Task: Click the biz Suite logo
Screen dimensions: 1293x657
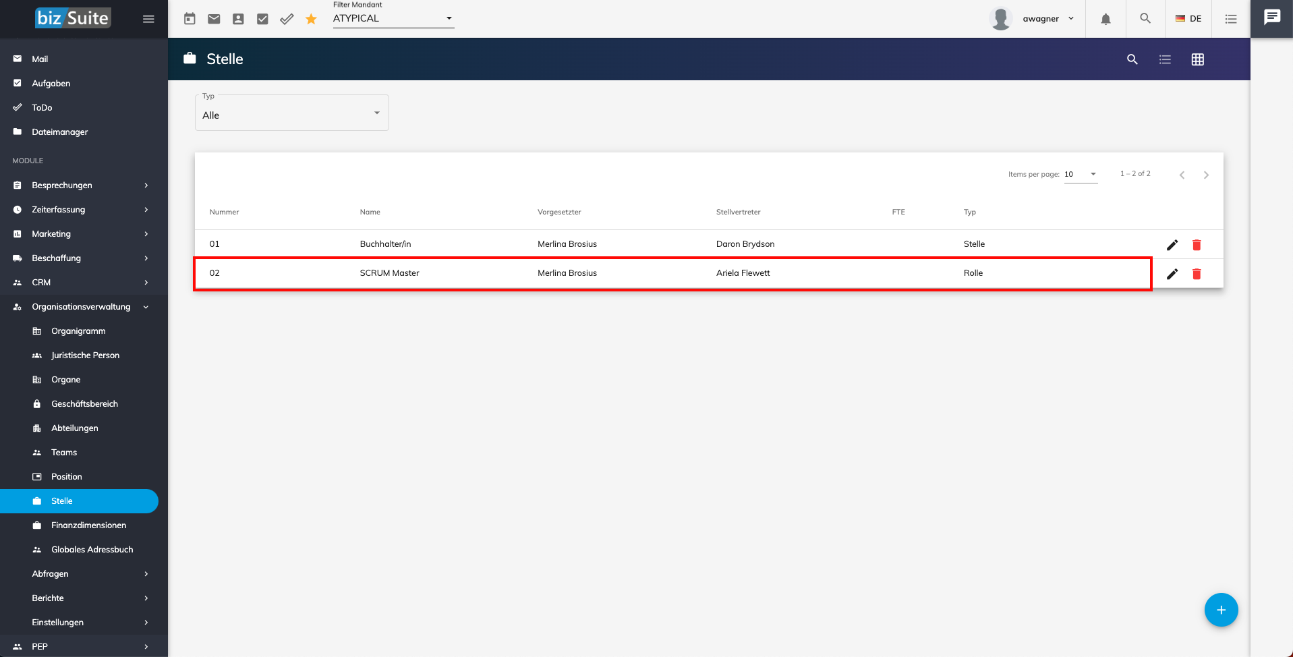Action: pos(73,18)
